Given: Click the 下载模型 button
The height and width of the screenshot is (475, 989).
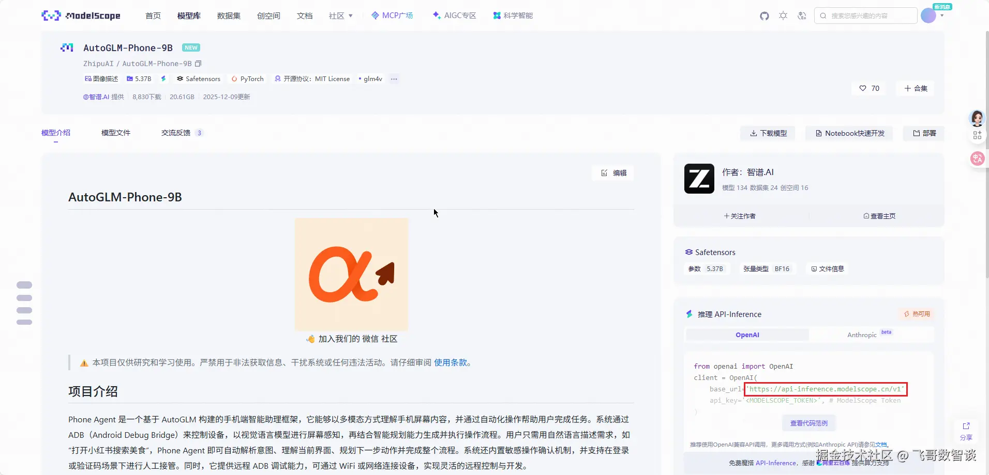Looking at the screenshot, I should (768, 133).
